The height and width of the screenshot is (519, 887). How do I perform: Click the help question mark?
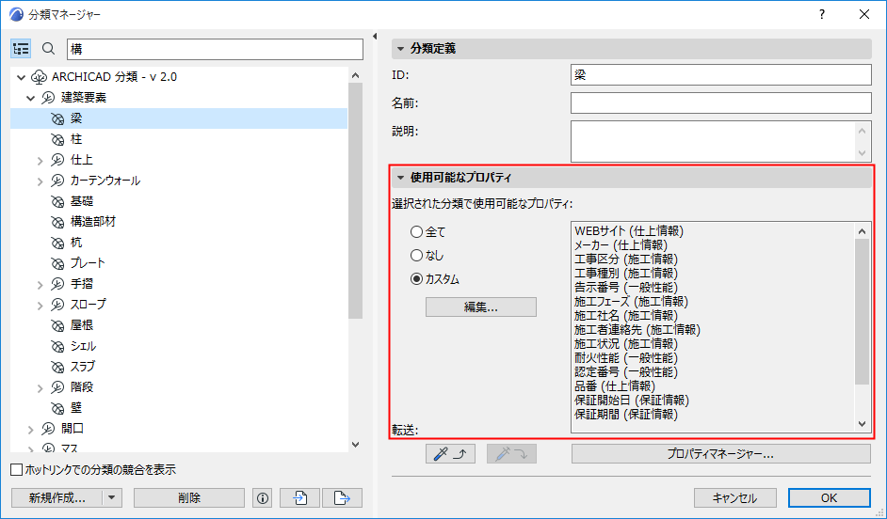click(822, 15)
